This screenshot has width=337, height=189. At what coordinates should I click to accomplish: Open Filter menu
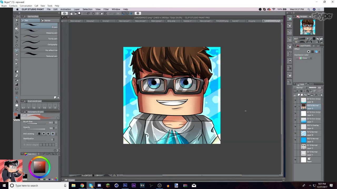pos(106,9)
